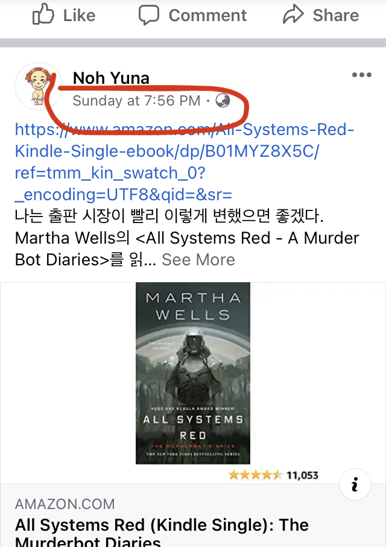Viewport: 386px width, 547px height.
Task: Open Noh Yuna's profile name link
Action: [x=111, y=78]
